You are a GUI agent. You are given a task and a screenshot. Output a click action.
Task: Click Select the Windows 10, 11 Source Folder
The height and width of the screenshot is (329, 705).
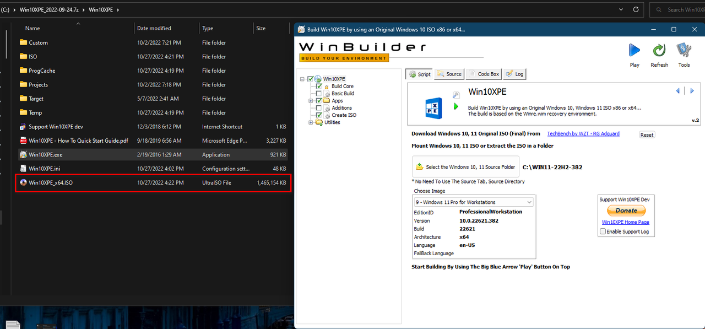(x=465, y=167)
